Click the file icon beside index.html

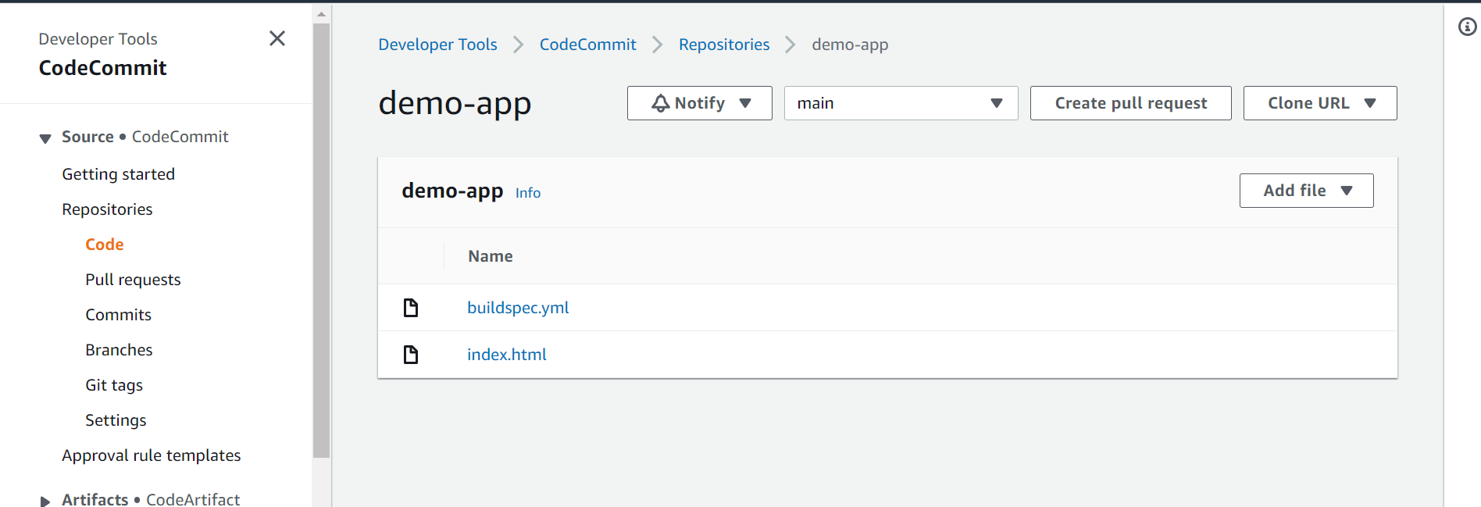coord(411,355)
